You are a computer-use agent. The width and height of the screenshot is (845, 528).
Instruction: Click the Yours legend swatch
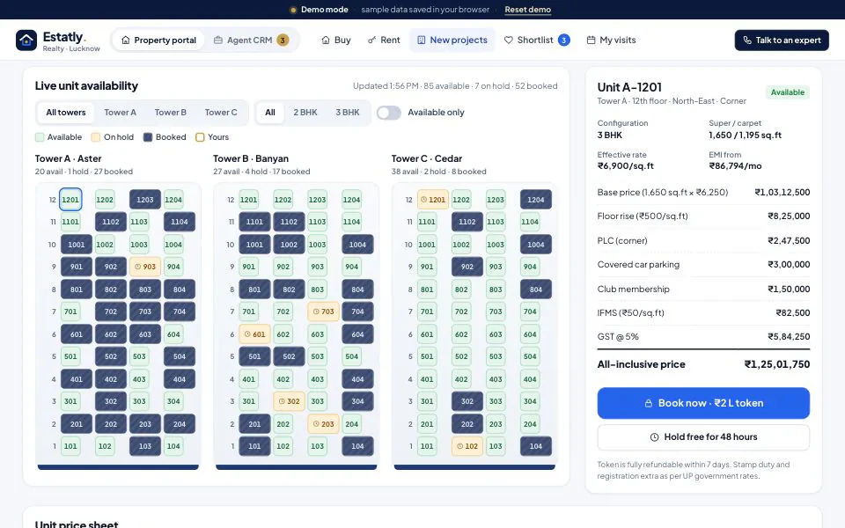coord(200,137)
